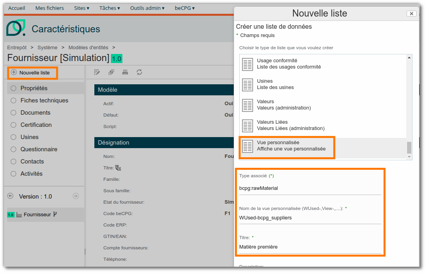Click the print icon in toolbar
Viewport: 426px width, 273px height.
125,72
